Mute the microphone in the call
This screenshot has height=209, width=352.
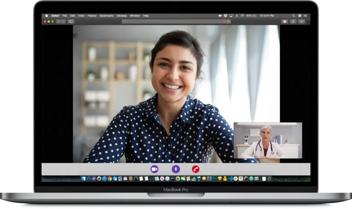(176, 169)
